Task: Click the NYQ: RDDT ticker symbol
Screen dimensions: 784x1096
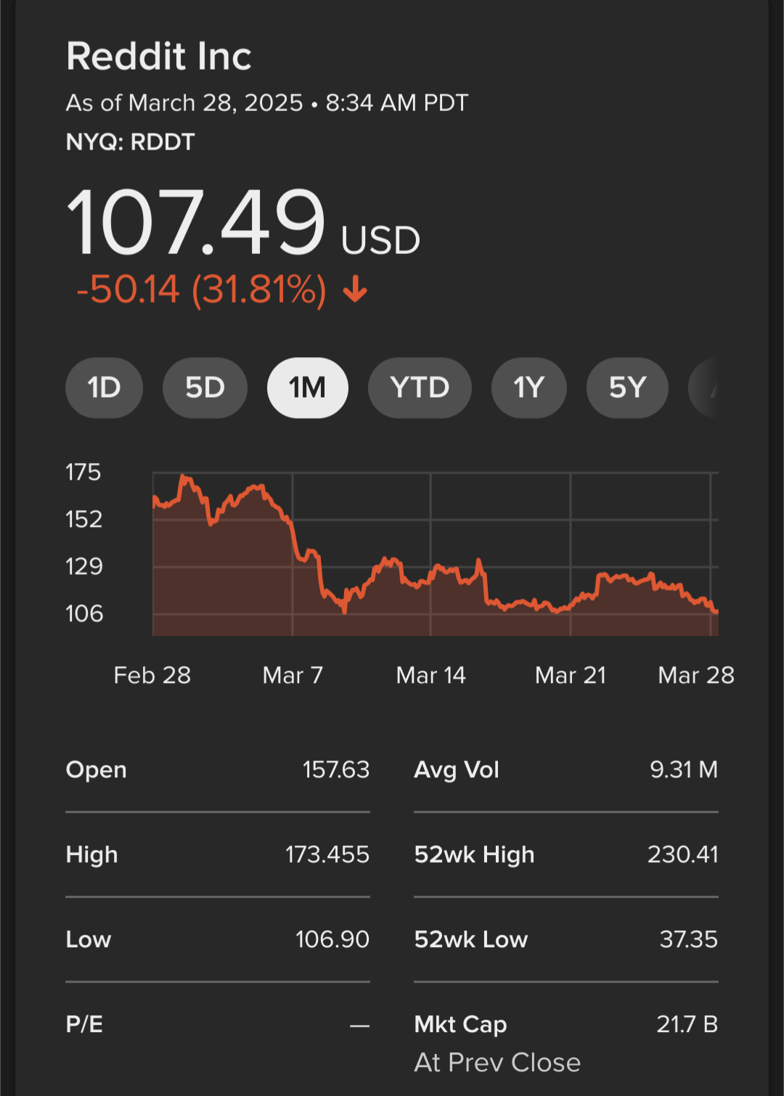Action: [131, 142]
